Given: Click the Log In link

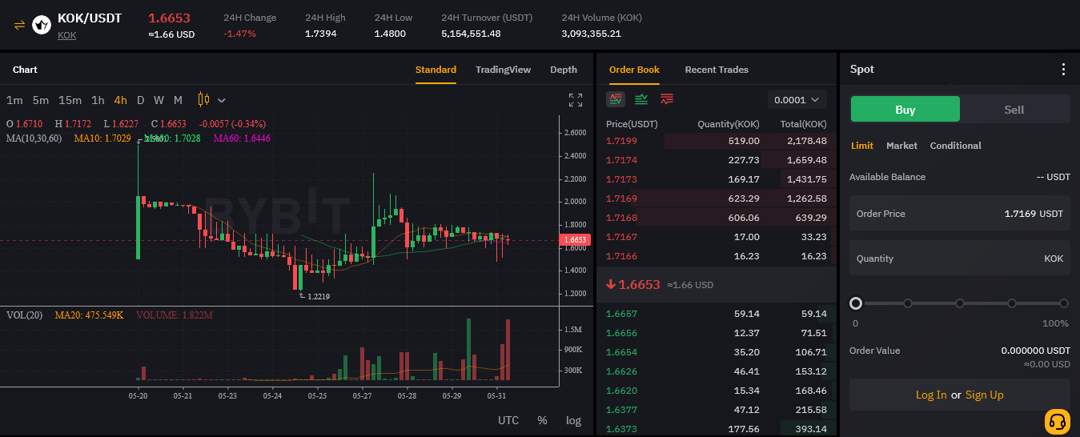Looking at the screenshot, I should click(931, 395).
